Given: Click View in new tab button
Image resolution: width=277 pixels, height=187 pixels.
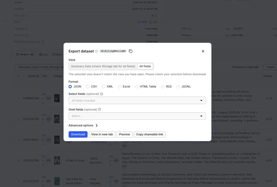Looking at the screenshot, I should pos(102,134).
